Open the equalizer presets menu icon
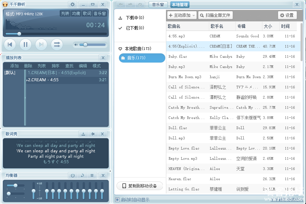The width and height of the screenshot is (306, 204). coord(92,175)
